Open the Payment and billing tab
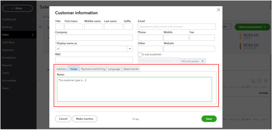This screenshot has width=272, height=130. tap(93, 69)
